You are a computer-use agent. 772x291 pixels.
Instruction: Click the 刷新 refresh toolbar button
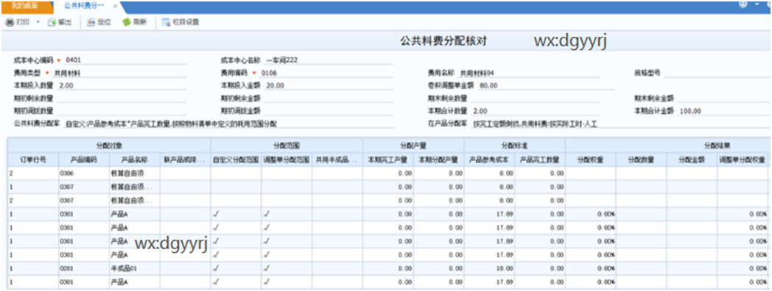134,22
